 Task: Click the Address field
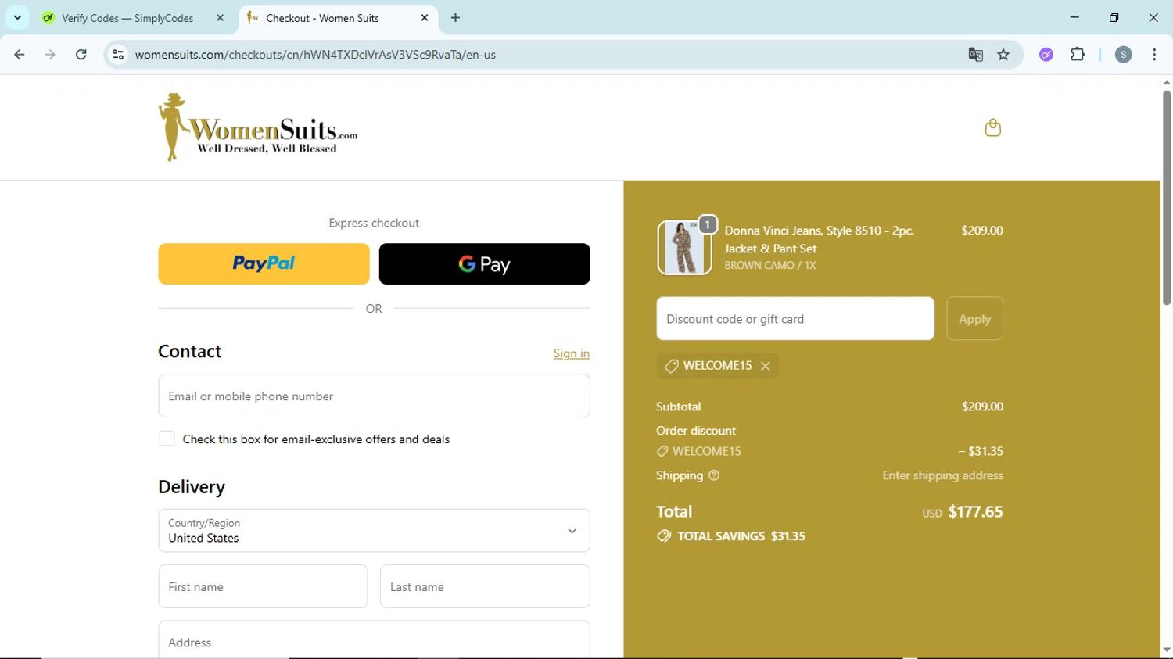click(x=374, y=640)
